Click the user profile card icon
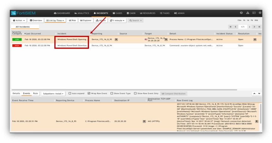This screenshot has height=143, width=272. 254,13
